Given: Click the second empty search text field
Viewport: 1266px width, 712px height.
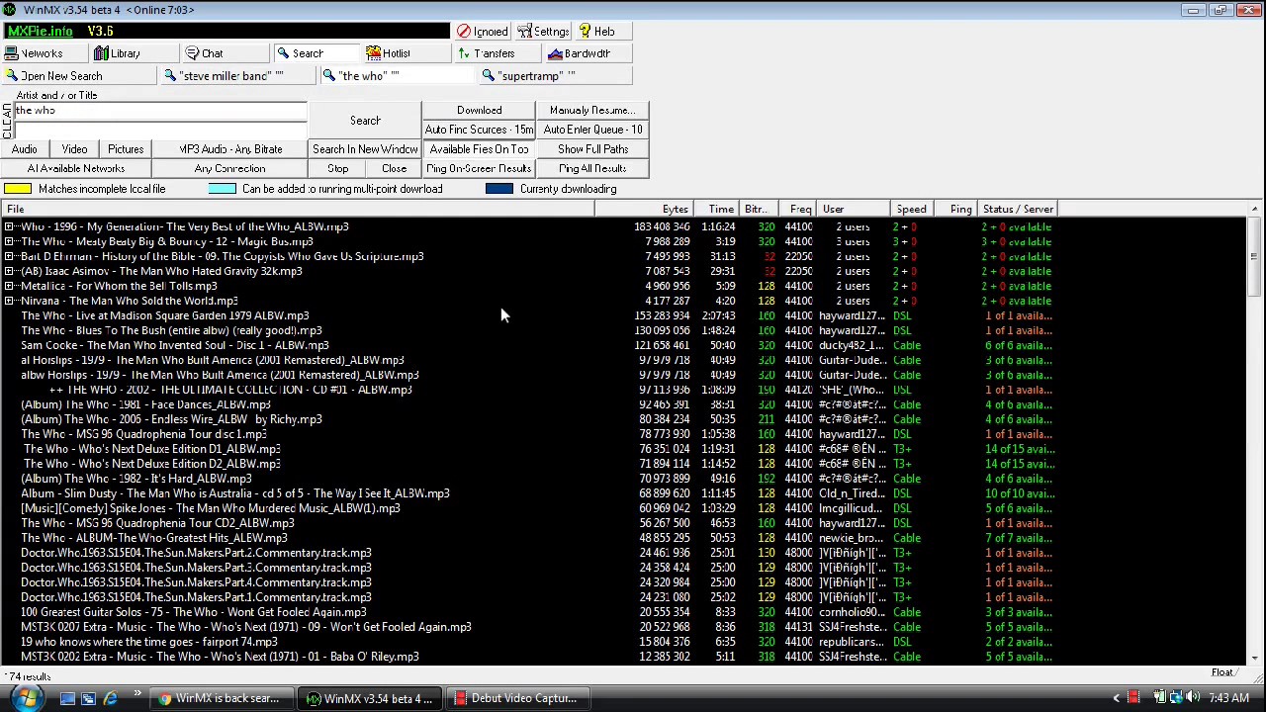Looking at the screenshot, I should point(160,130).
